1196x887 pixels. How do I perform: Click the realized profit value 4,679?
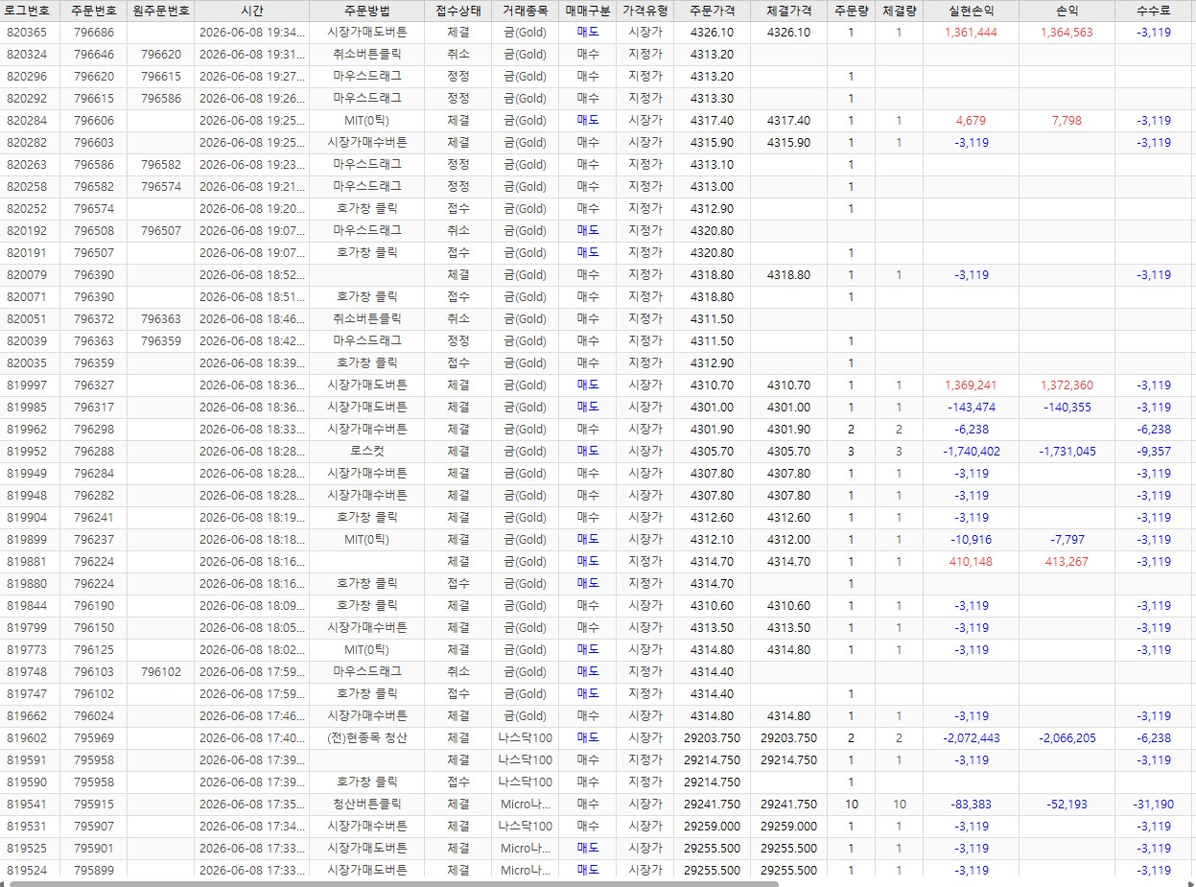[971, 120]
